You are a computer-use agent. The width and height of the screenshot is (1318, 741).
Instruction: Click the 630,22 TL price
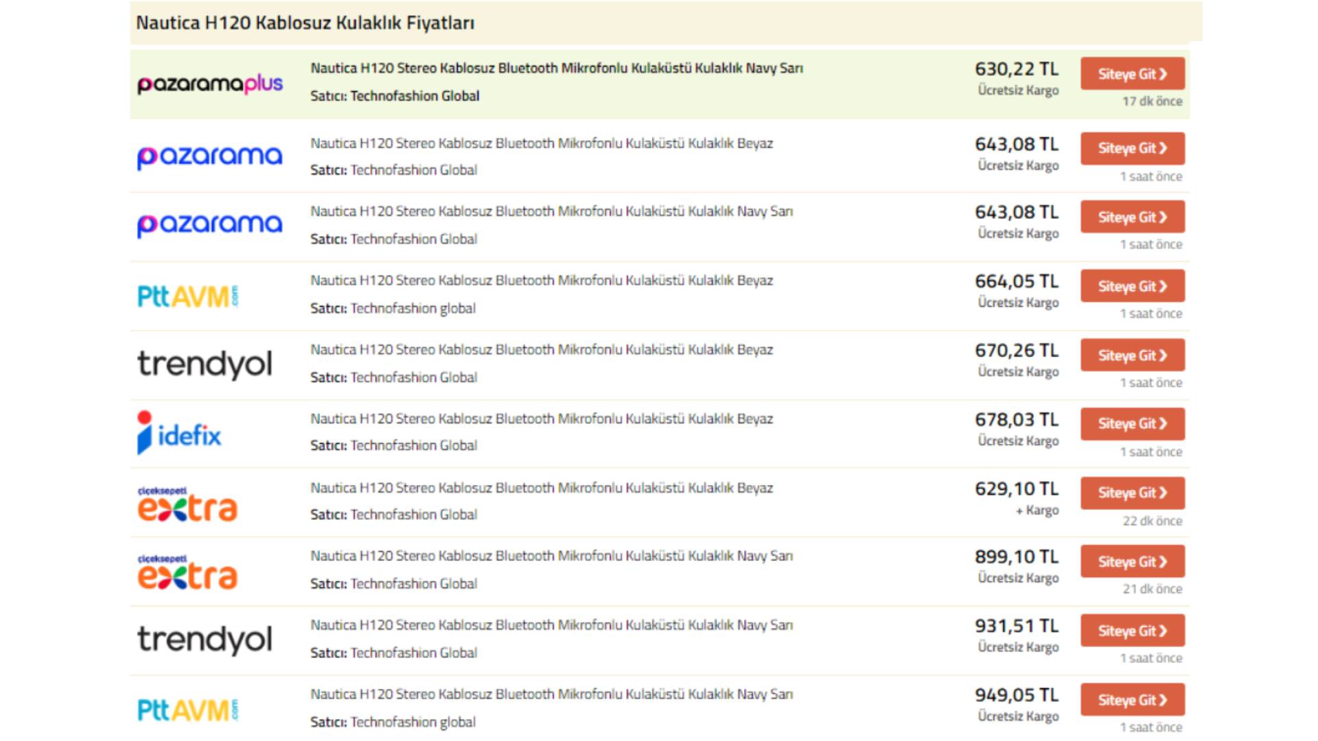pos(1017,69)
